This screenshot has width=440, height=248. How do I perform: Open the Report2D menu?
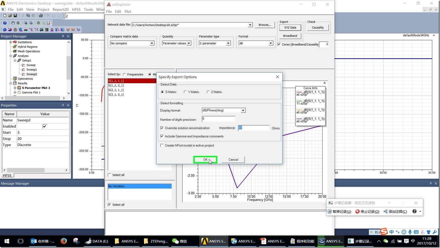(x=61, y=9)
